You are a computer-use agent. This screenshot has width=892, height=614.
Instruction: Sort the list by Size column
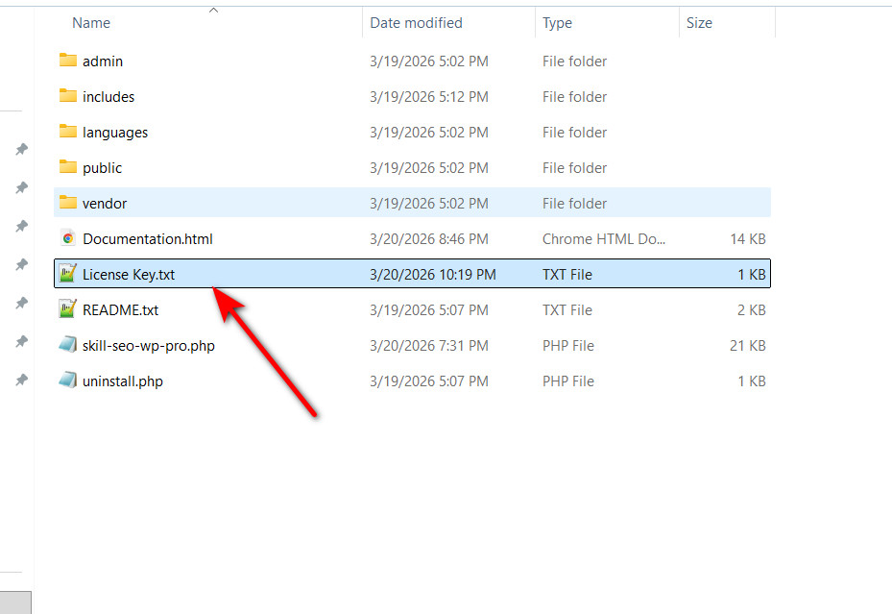pyautogui.click(x=699, y=23)
